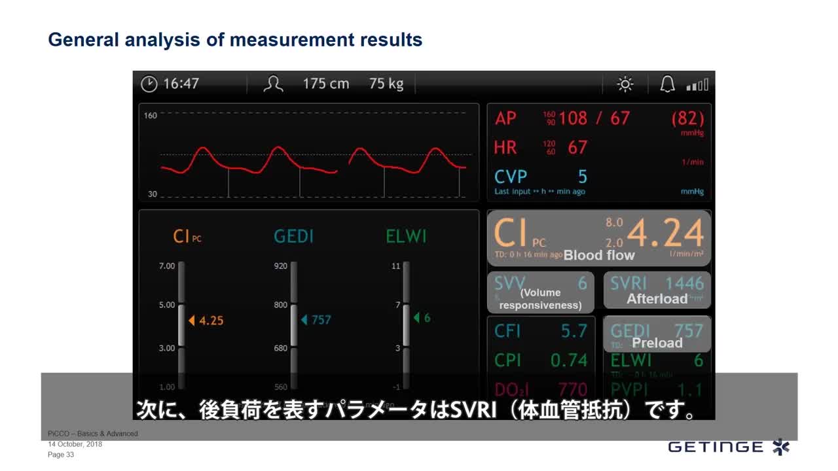Click the Page 33 footer label

point(61,455)
